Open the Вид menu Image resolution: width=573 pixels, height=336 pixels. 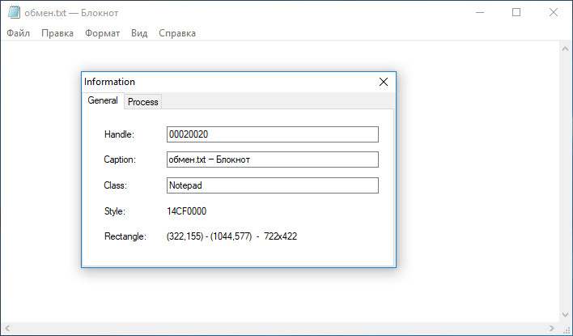pos(139,33)
